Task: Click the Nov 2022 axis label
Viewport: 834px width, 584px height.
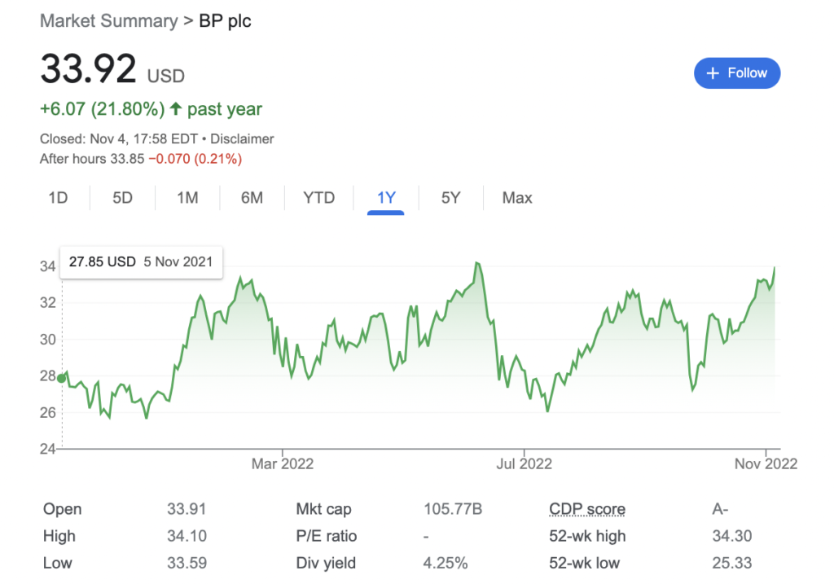Action: tap(766, 463)
